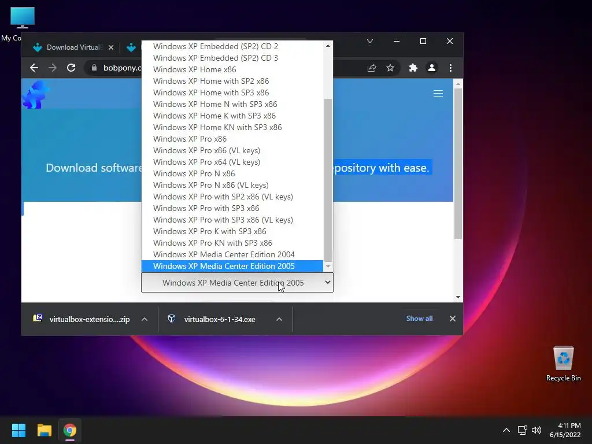The image size is (592, 444).
Task: Select the Recycle Bin desktop icon
Action: click(563, 364)
